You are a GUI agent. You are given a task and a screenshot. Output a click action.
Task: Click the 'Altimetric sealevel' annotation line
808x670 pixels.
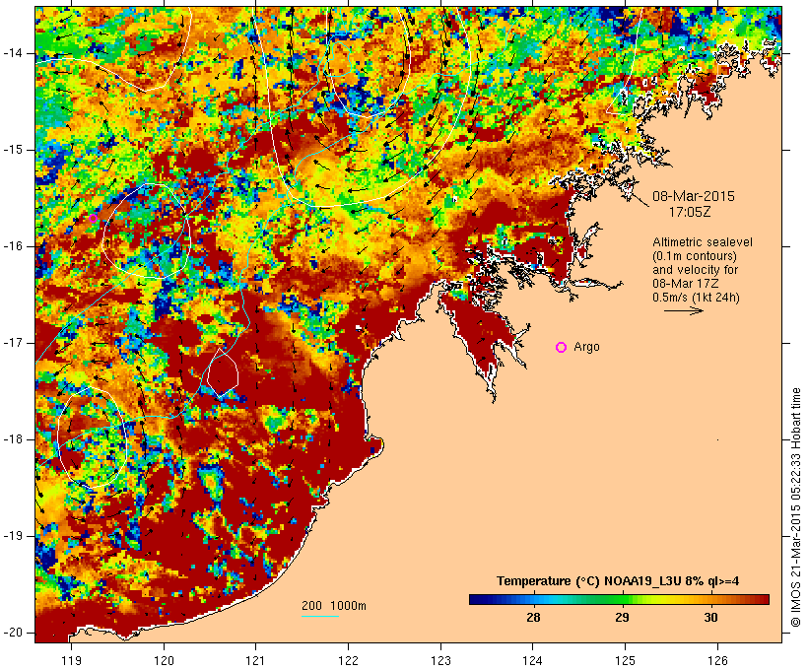point(703,242)
